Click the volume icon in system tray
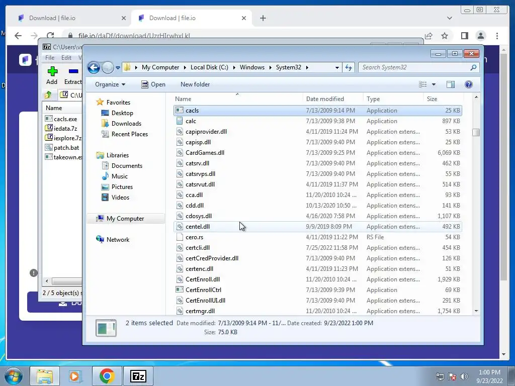 464,376
